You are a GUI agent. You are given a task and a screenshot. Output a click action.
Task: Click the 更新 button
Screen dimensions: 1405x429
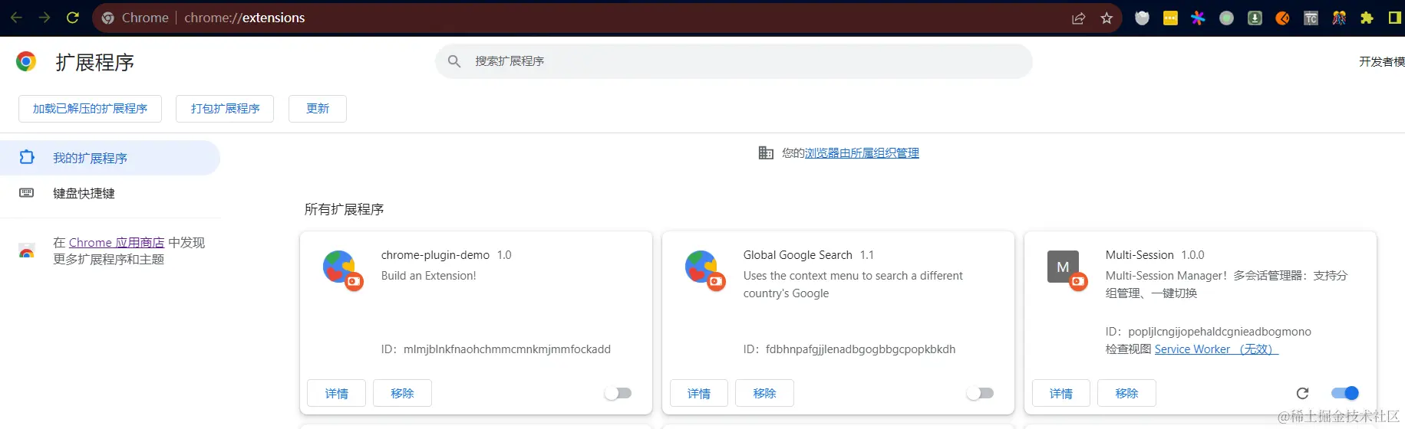(318, 109)
